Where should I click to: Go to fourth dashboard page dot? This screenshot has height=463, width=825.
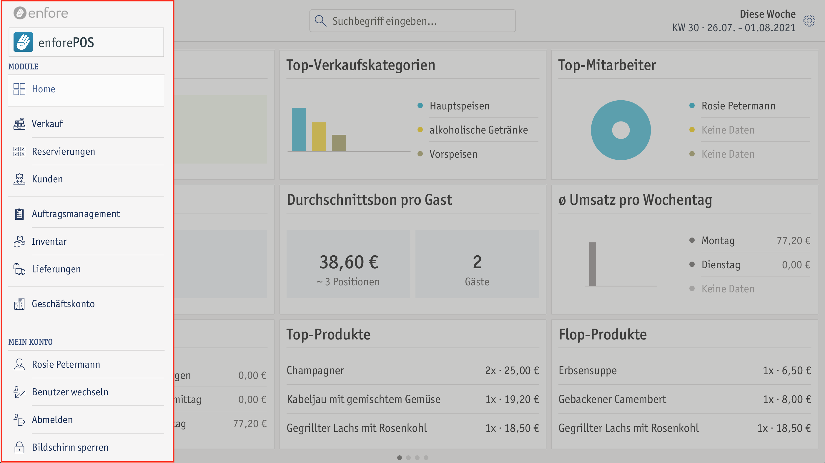(x=426, y=457)
